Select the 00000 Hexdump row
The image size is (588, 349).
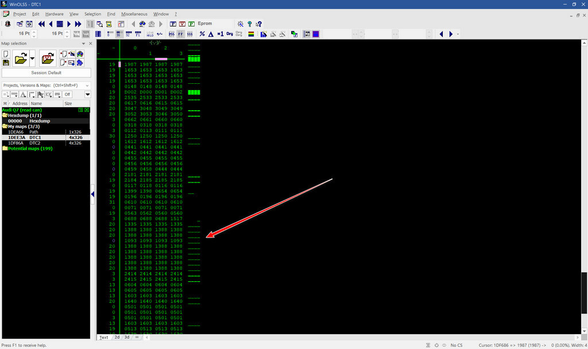tap(46, 121)
